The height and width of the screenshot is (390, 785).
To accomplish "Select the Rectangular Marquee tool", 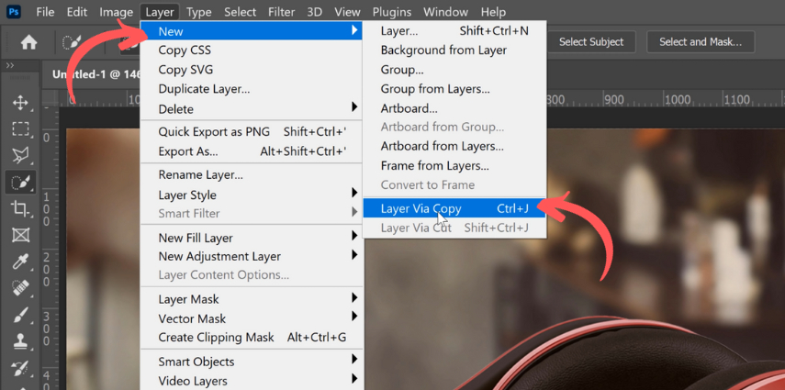I will [20, 129].
